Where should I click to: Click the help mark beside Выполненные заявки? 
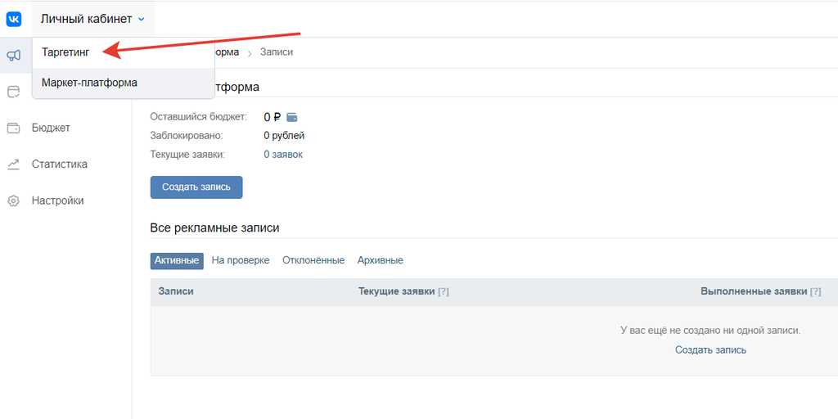point(815,291)
